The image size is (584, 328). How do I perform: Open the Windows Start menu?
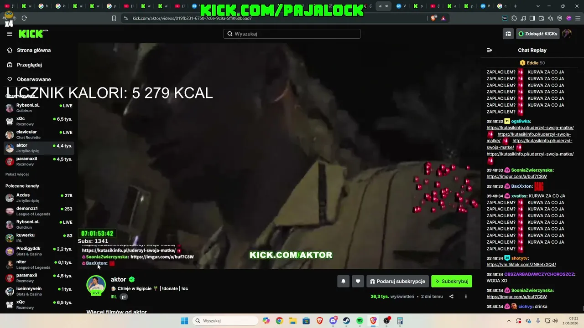pyautogui.click(x=184, y=321)
